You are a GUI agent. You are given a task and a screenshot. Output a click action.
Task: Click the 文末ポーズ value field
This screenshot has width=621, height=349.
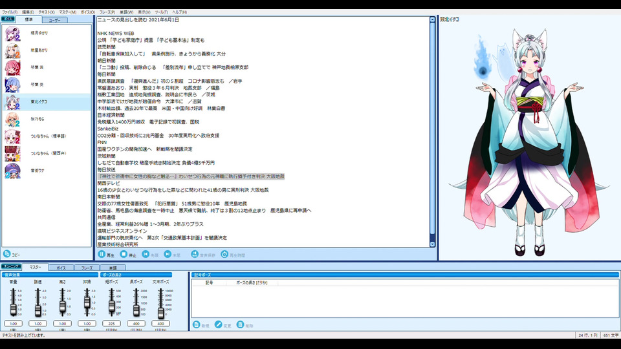[161, 323]
